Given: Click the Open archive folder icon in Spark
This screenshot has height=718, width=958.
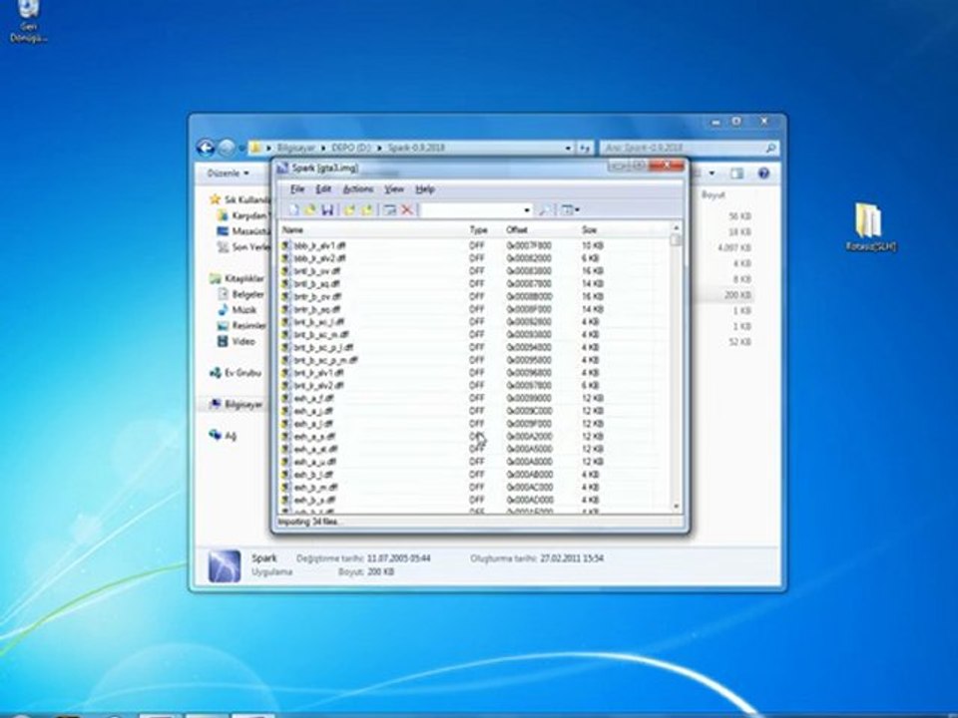Looking at the screenshot, I should (x=310, y=210).
